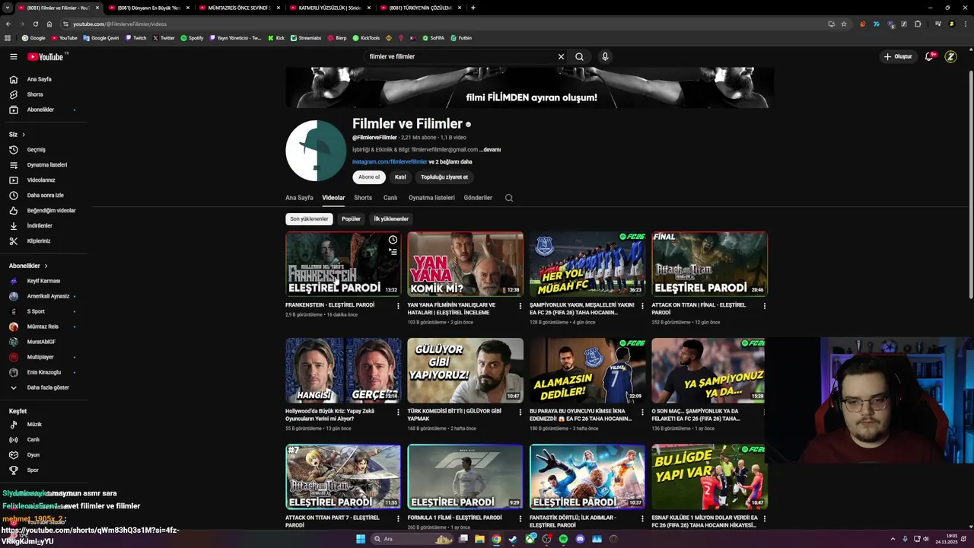Image resolution: width=974 pixels, height=548 pixels.
Task: Open Oynatma listeleri in the sidebar
Action: pos(47,164)
